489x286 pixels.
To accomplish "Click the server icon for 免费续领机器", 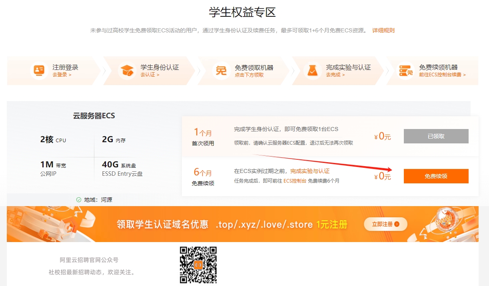I will (x=406, y=71).
